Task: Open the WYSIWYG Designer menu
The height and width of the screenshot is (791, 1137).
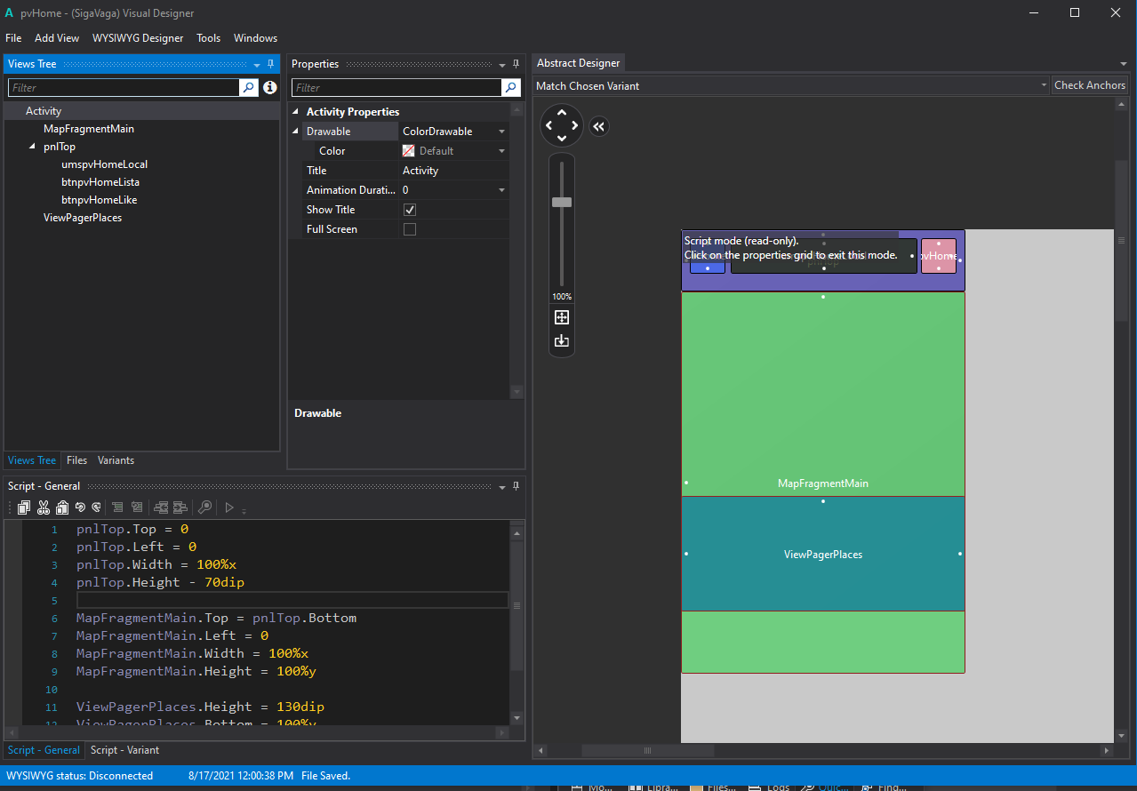Action: pos(138,38)
